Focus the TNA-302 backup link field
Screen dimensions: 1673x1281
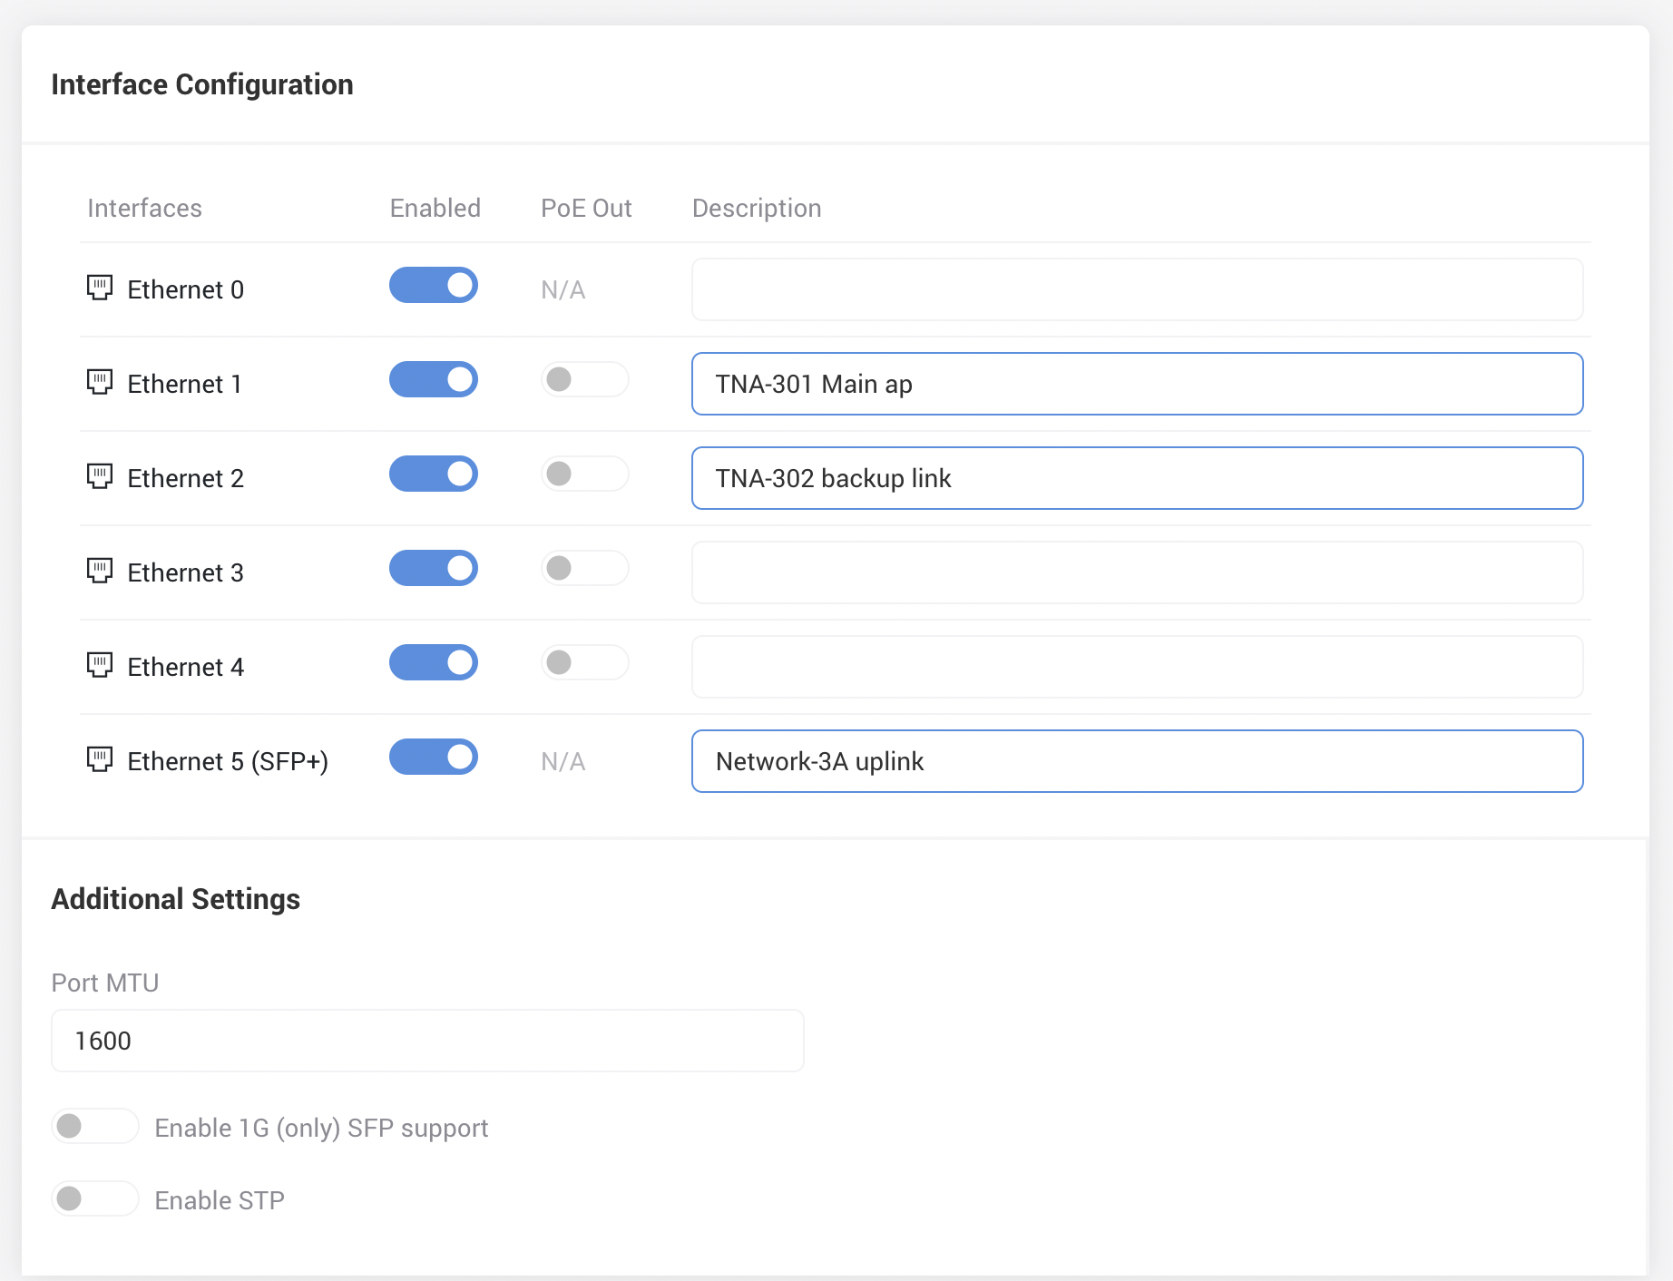pyautogui.click(x=1137, y=479)
